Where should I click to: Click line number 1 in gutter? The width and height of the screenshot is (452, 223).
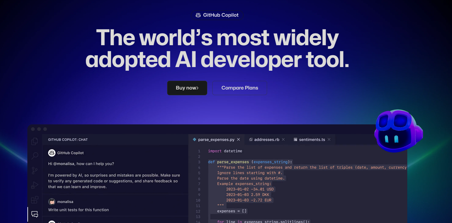(199, 151)
